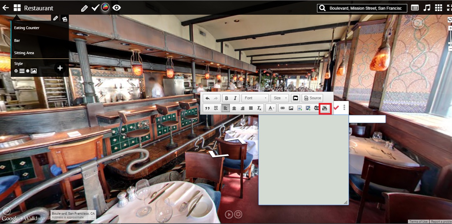Click the second framed image-with-plus icon
This screenshot has height=224, width=452.
coord(308,108)
